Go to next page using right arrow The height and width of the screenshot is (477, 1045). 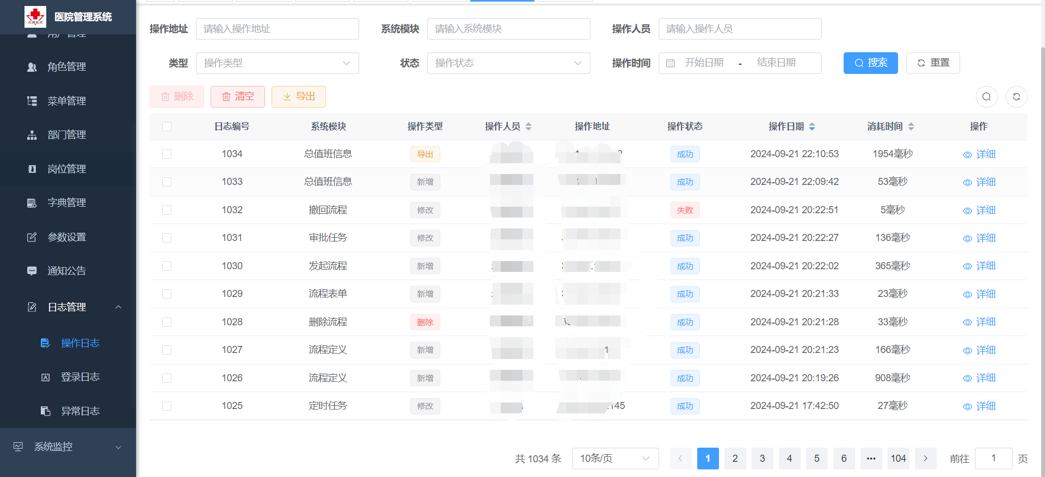tap(925, 459)
